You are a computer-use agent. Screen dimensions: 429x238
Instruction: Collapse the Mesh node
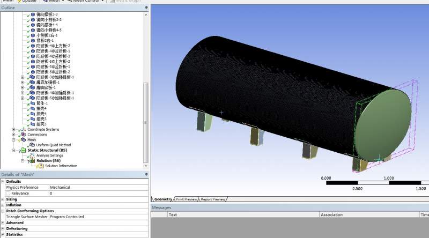13,139
